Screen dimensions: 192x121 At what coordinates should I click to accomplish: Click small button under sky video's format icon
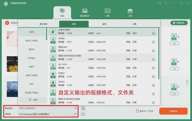174,94
